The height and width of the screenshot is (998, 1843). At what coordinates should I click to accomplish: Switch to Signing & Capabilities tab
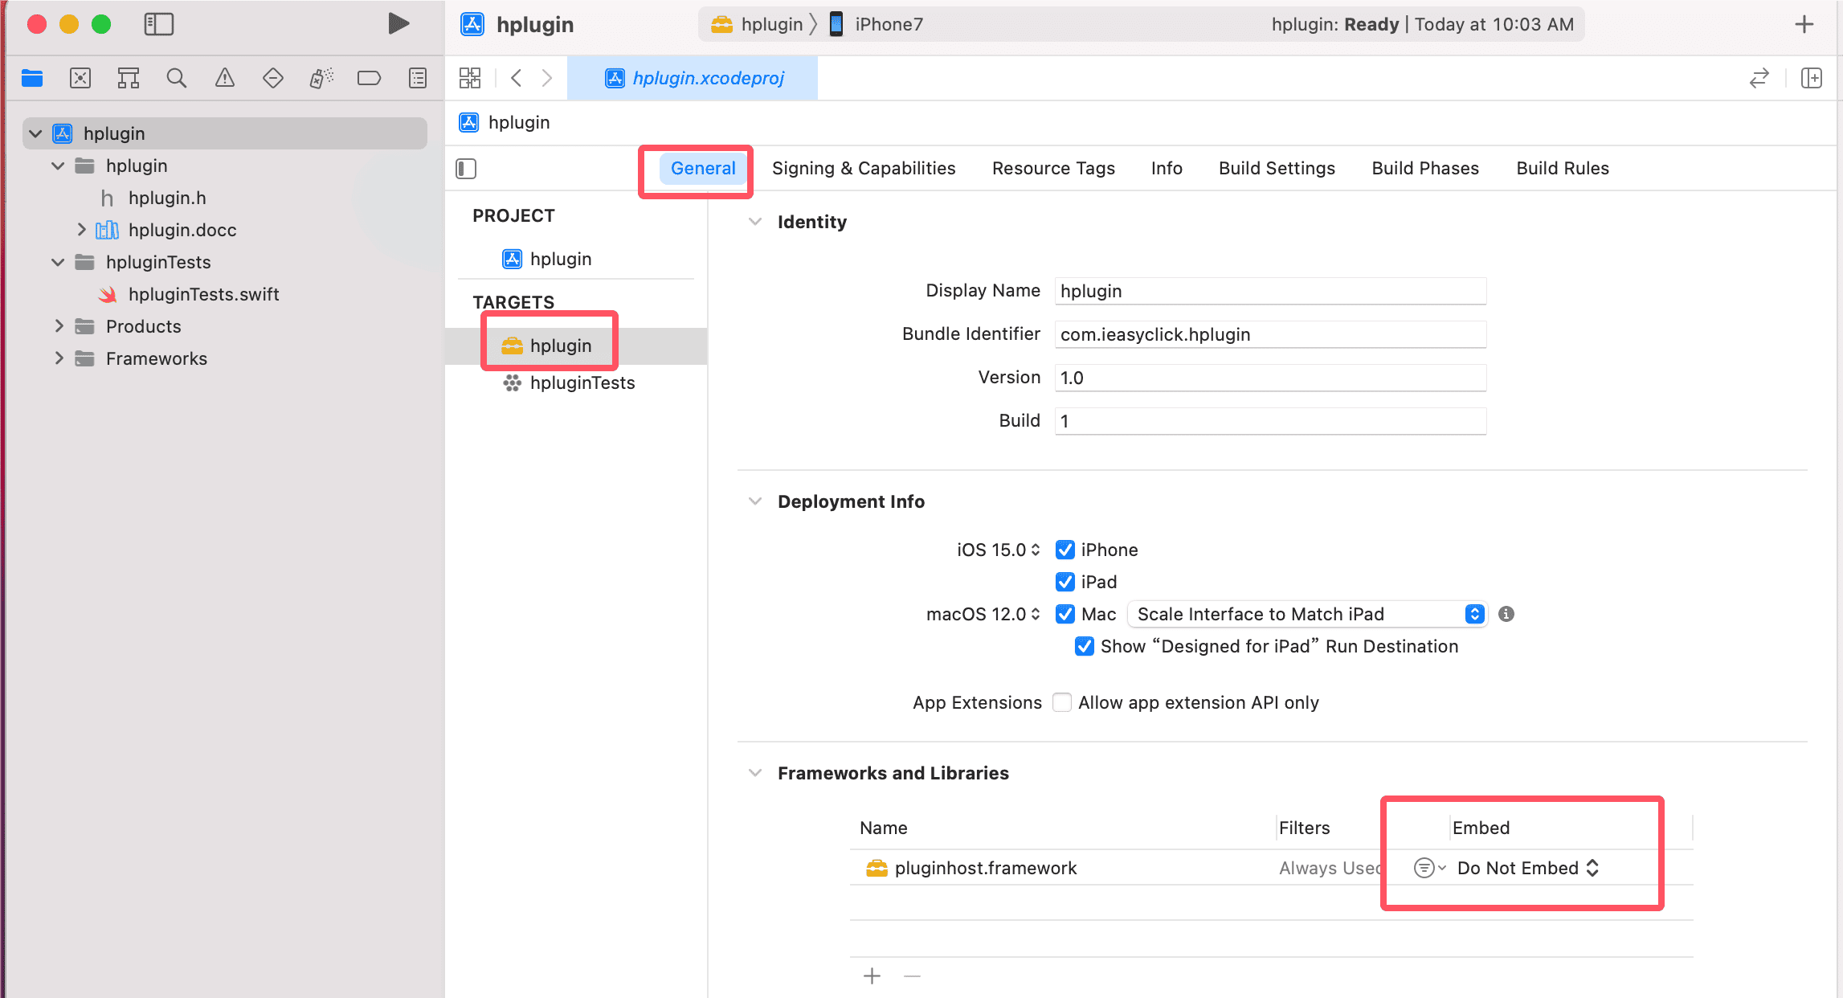[864, 169]
